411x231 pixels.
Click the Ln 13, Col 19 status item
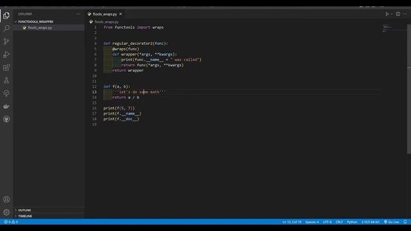[x=292, y=222]
